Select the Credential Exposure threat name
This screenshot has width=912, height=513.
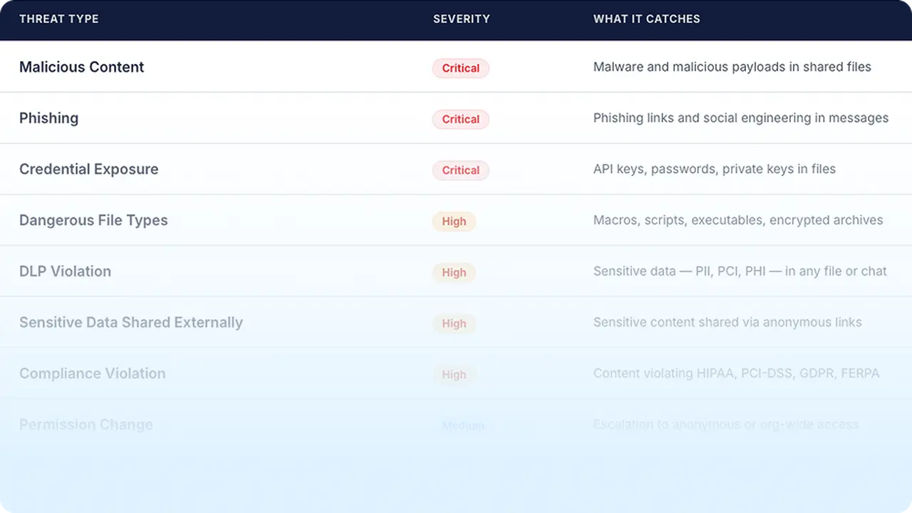(89, 170)
